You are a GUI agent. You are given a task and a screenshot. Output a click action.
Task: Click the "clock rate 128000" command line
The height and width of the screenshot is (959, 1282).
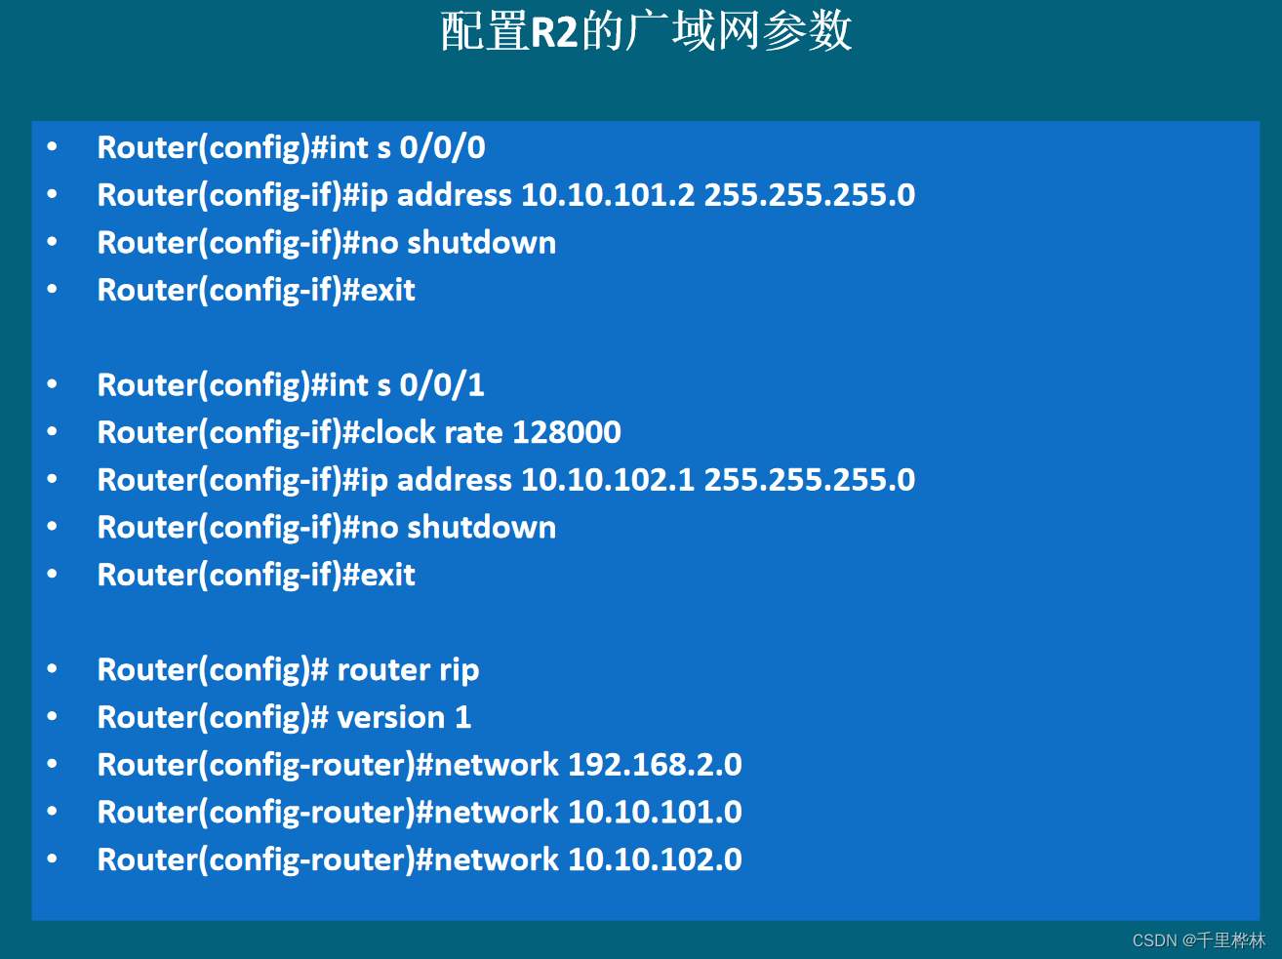tap(358, 432)
